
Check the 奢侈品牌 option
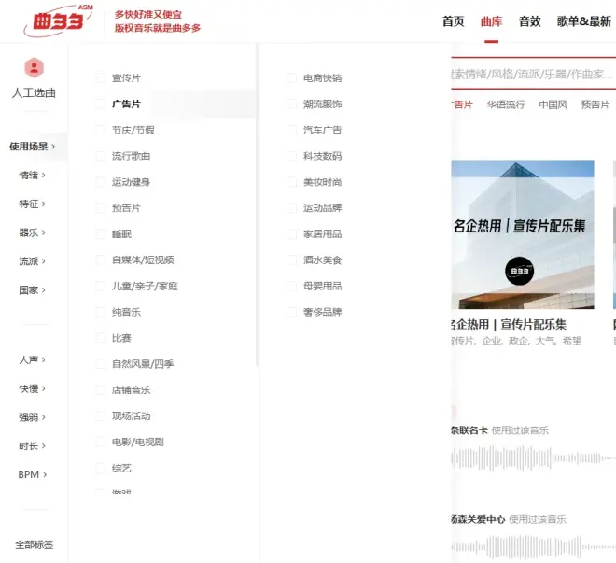click(x=292, y=312)
